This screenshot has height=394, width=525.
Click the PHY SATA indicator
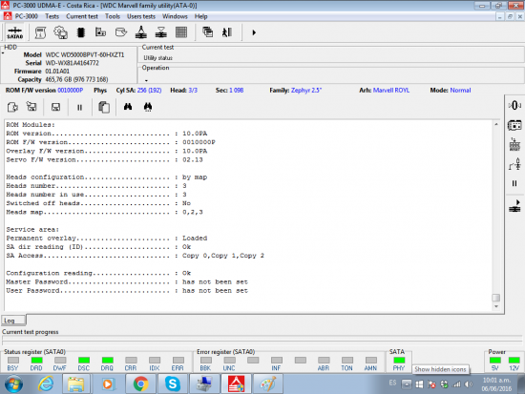tap(399, 361)
